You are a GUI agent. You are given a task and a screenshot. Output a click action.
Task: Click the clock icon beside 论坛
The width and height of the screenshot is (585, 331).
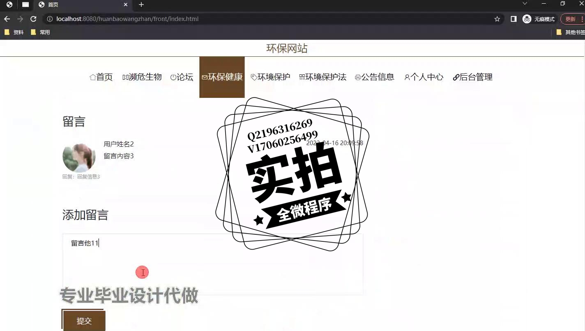click(173, 77)
